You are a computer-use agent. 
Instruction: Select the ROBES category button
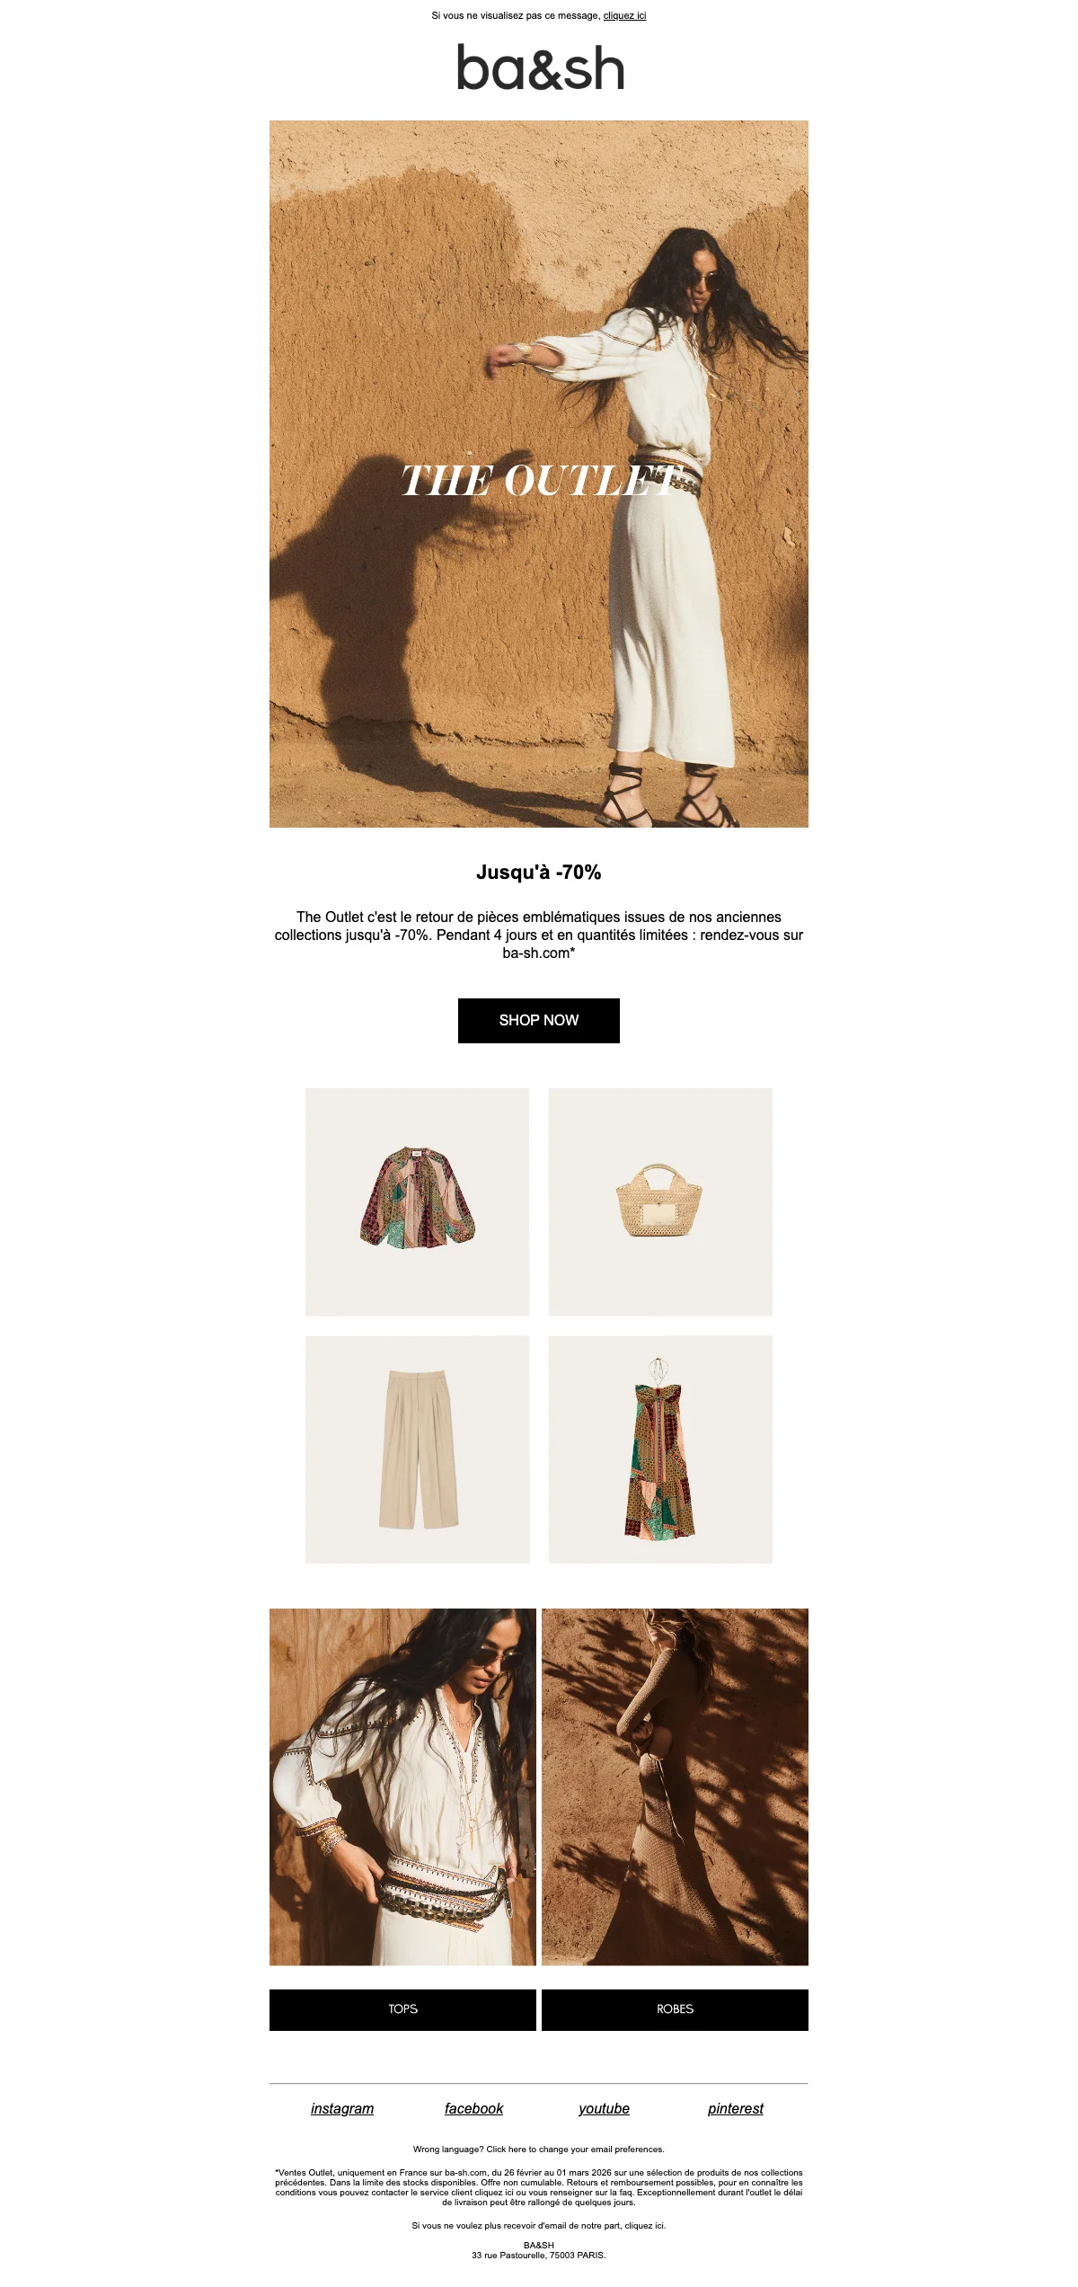tap(675, 2009)
